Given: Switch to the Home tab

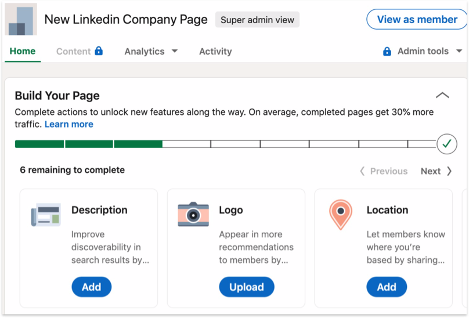Looking at the screenshot, I should [x=23, y=51].
